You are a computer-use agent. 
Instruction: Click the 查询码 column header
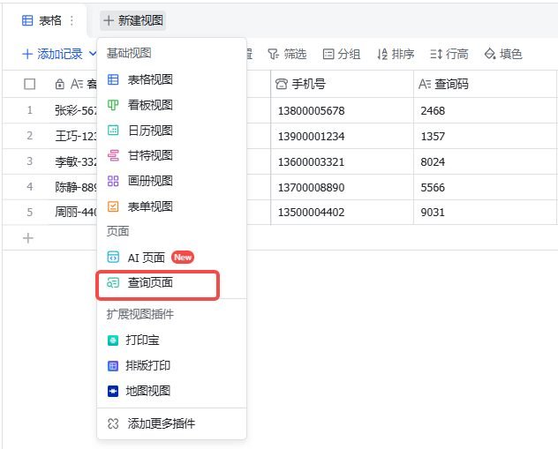click(x=485, y=84)
